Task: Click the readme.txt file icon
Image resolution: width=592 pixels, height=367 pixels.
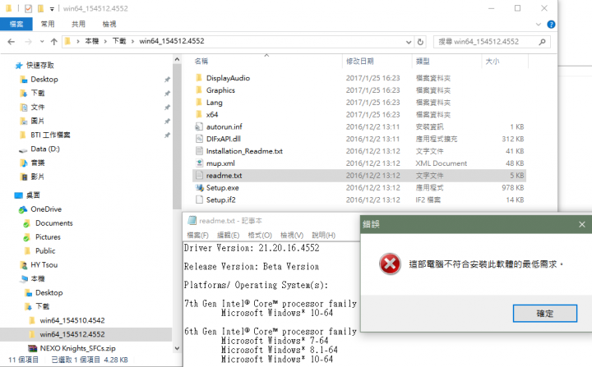Action: (199, 176)
